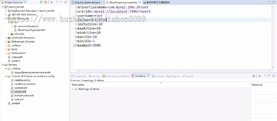Click the driverClassName line in editor
Screen dimensions: 277x121
click(x=113, y=7)
